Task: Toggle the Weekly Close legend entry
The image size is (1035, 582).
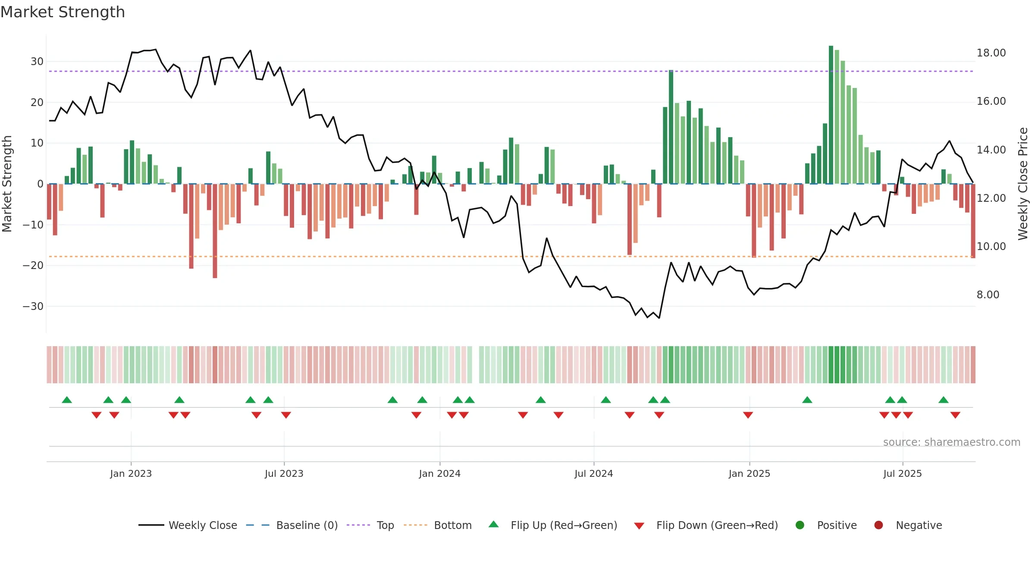Action: tap(188, 525)
